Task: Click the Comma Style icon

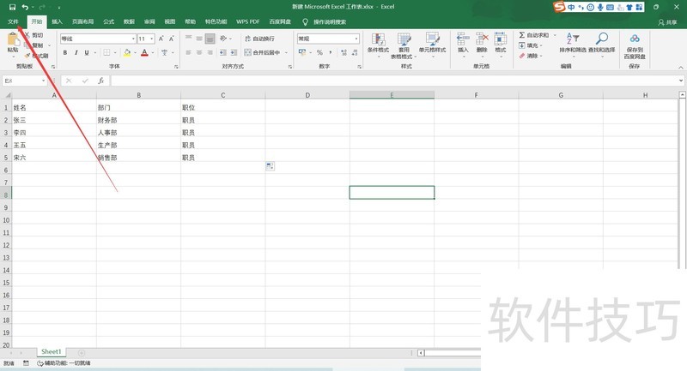Action: point(331,52)
